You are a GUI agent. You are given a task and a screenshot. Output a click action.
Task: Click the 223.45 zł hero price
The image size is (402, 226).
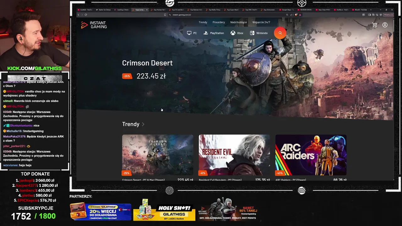click(151, 76)
